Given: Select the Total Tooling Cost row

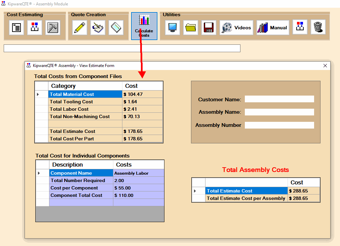Looking at the screenshot, I should (99, 102).
